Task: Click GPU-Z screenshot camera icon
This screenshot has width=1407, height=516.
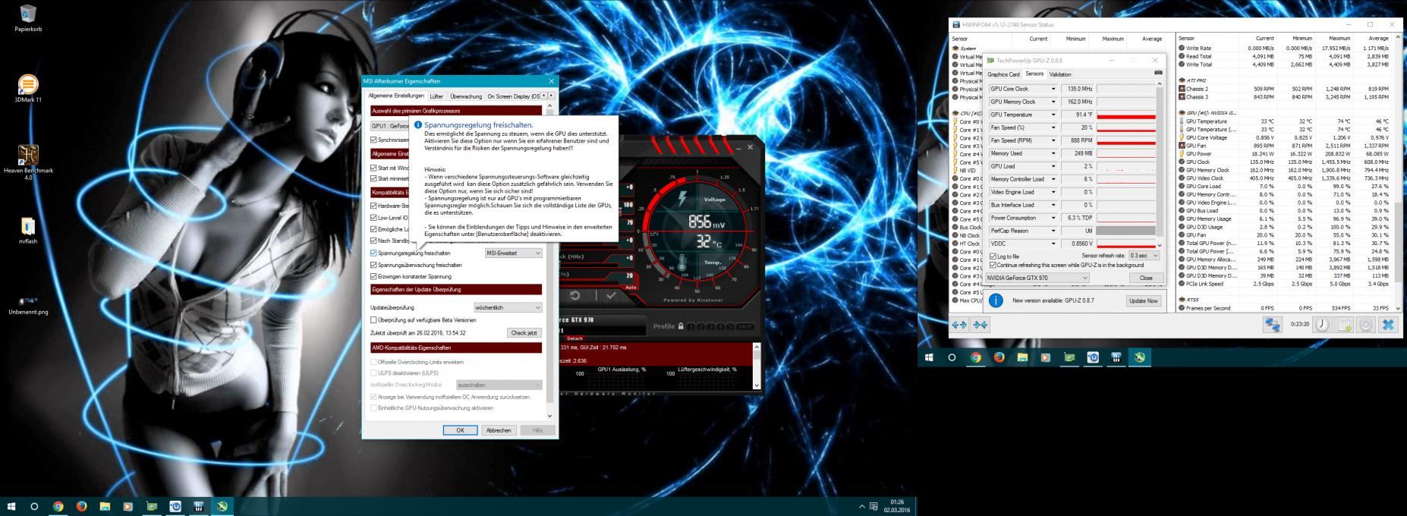Action: coord(1158,74)
